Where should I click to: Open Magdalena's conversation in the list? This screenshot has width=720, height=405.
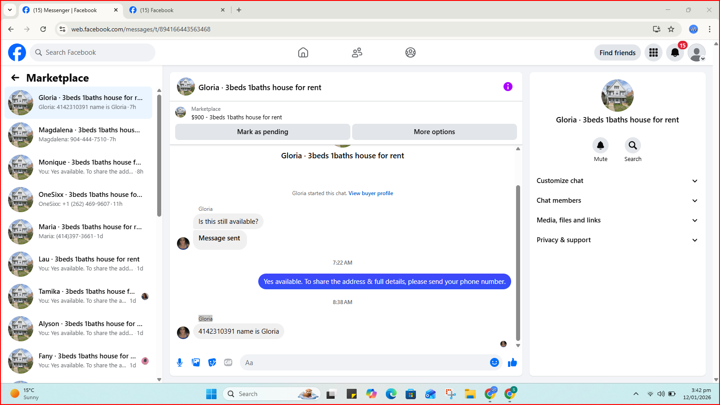(78, 135)
